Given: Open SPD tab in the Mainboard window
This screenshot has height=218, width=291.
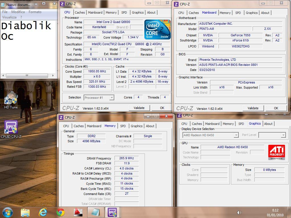Looking at the screenshot, I should (x=238, y=13).
